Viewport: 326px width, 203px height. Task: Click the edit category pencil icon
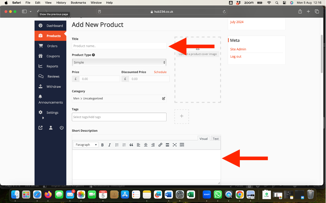click(x=163, y=98)
